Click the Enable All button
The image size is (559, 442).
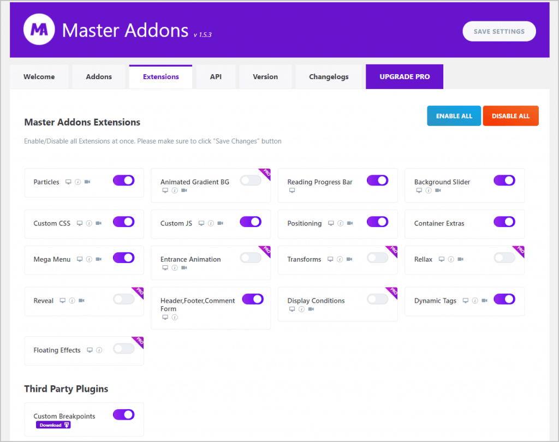[454, 116]
